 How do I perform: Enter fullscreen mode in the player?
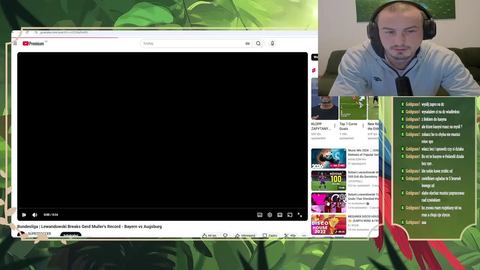click(x=300, y=215)
